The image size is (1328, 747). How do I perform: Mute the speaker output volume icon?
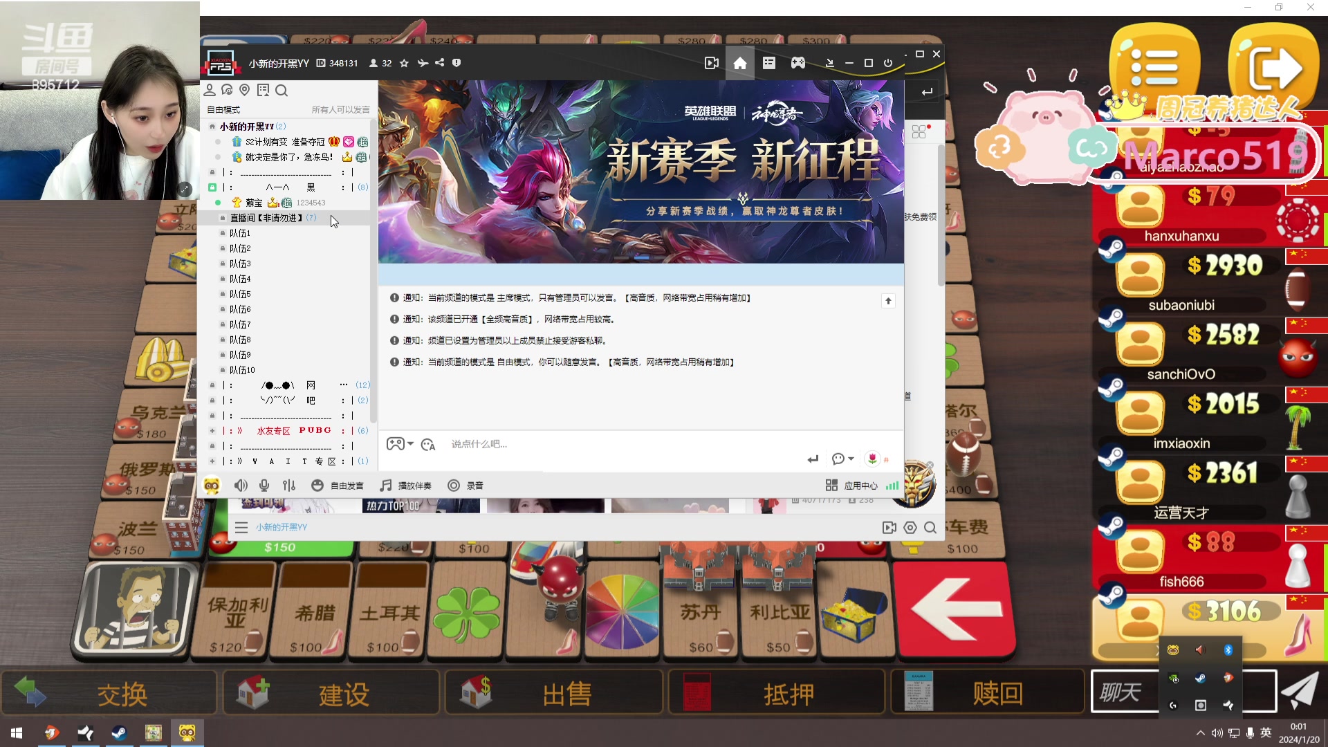point(241,486)
